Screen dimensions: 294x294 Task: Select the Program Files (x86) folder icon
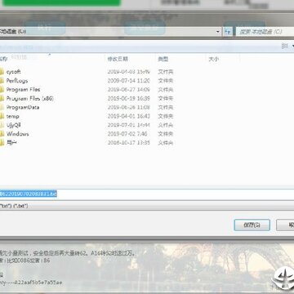point(2,98)
